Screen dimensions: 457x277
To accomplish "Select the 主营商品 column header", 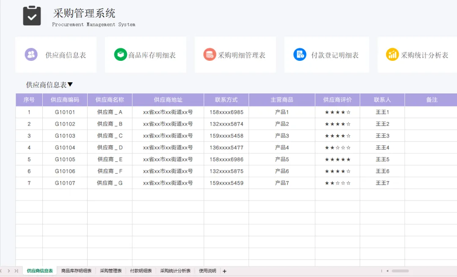I will pyautogui.click(x=282, y=100).
